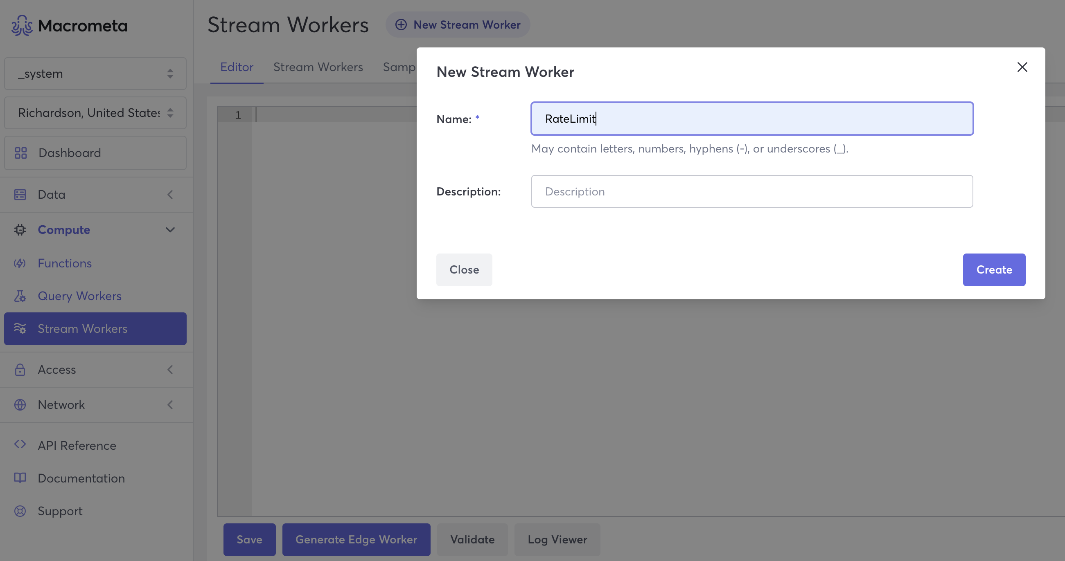Click the Support lifebuoy icon

point(20,511)
